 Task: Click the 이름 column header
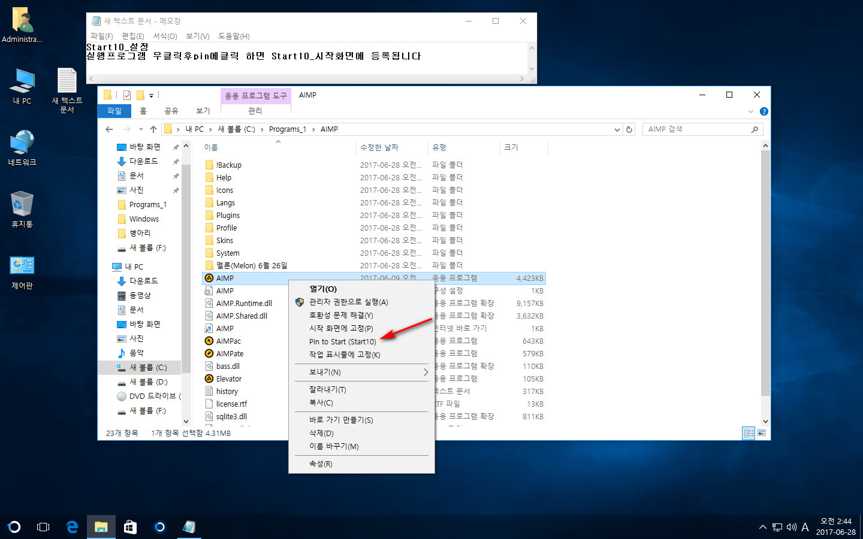pyautogui.click(x=279, y=147)
